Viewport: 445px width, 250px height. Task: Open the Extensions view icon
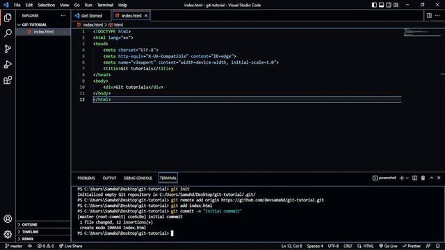[x=8, y=81]
